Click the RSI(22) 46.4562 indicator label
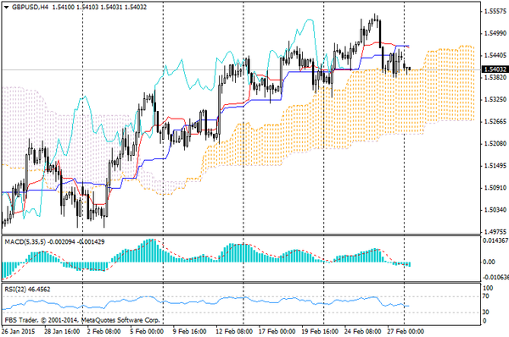This screenshot has width=509, height=337. [27, 290]
